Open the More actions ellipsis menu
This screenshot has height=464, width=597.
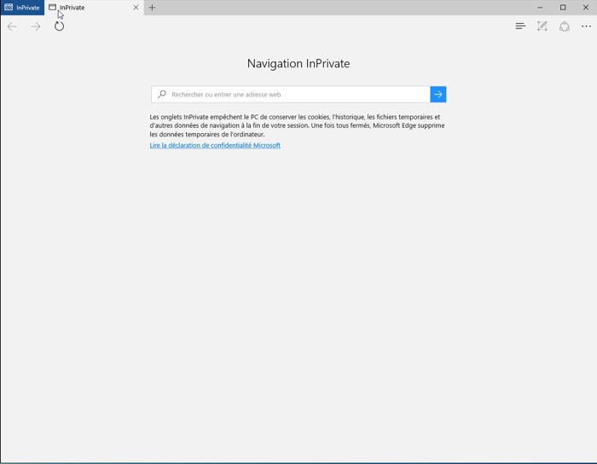tap(587, 26)
